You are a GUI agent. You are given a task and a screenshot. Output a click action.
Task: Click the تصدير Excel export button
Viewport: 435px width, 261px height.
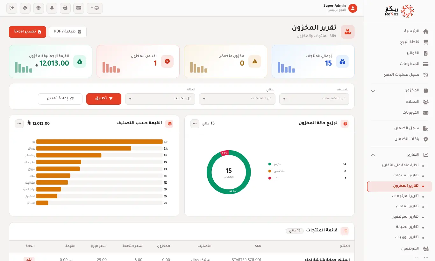pyautogui.click(x=27, y=32)
